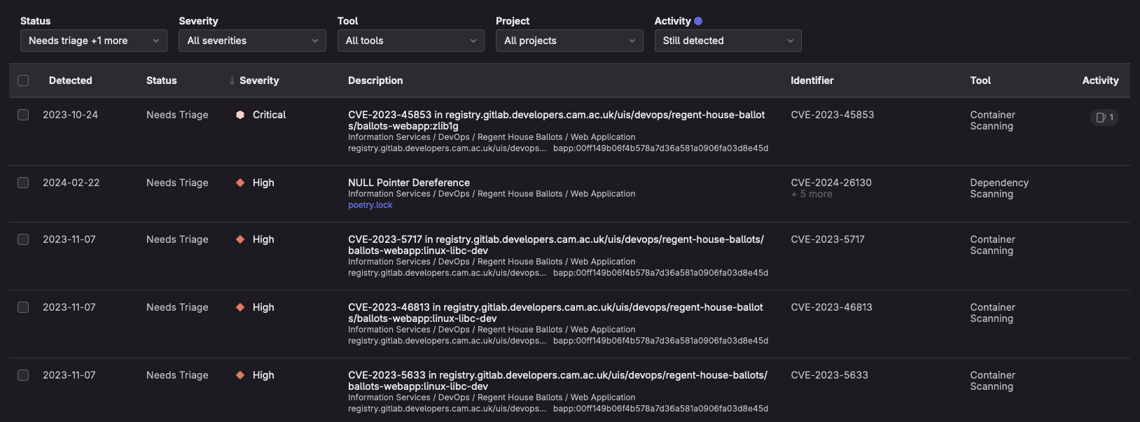Sort table by Detected column header
The width and height of the screenshot is (1140, 422).
[70, 80]
